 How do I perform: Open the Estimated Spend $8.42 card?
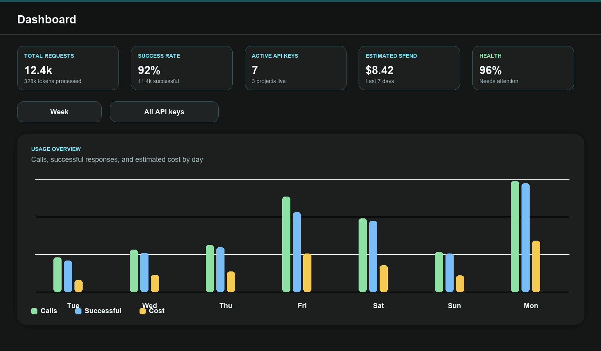click(x=409, y=68)
